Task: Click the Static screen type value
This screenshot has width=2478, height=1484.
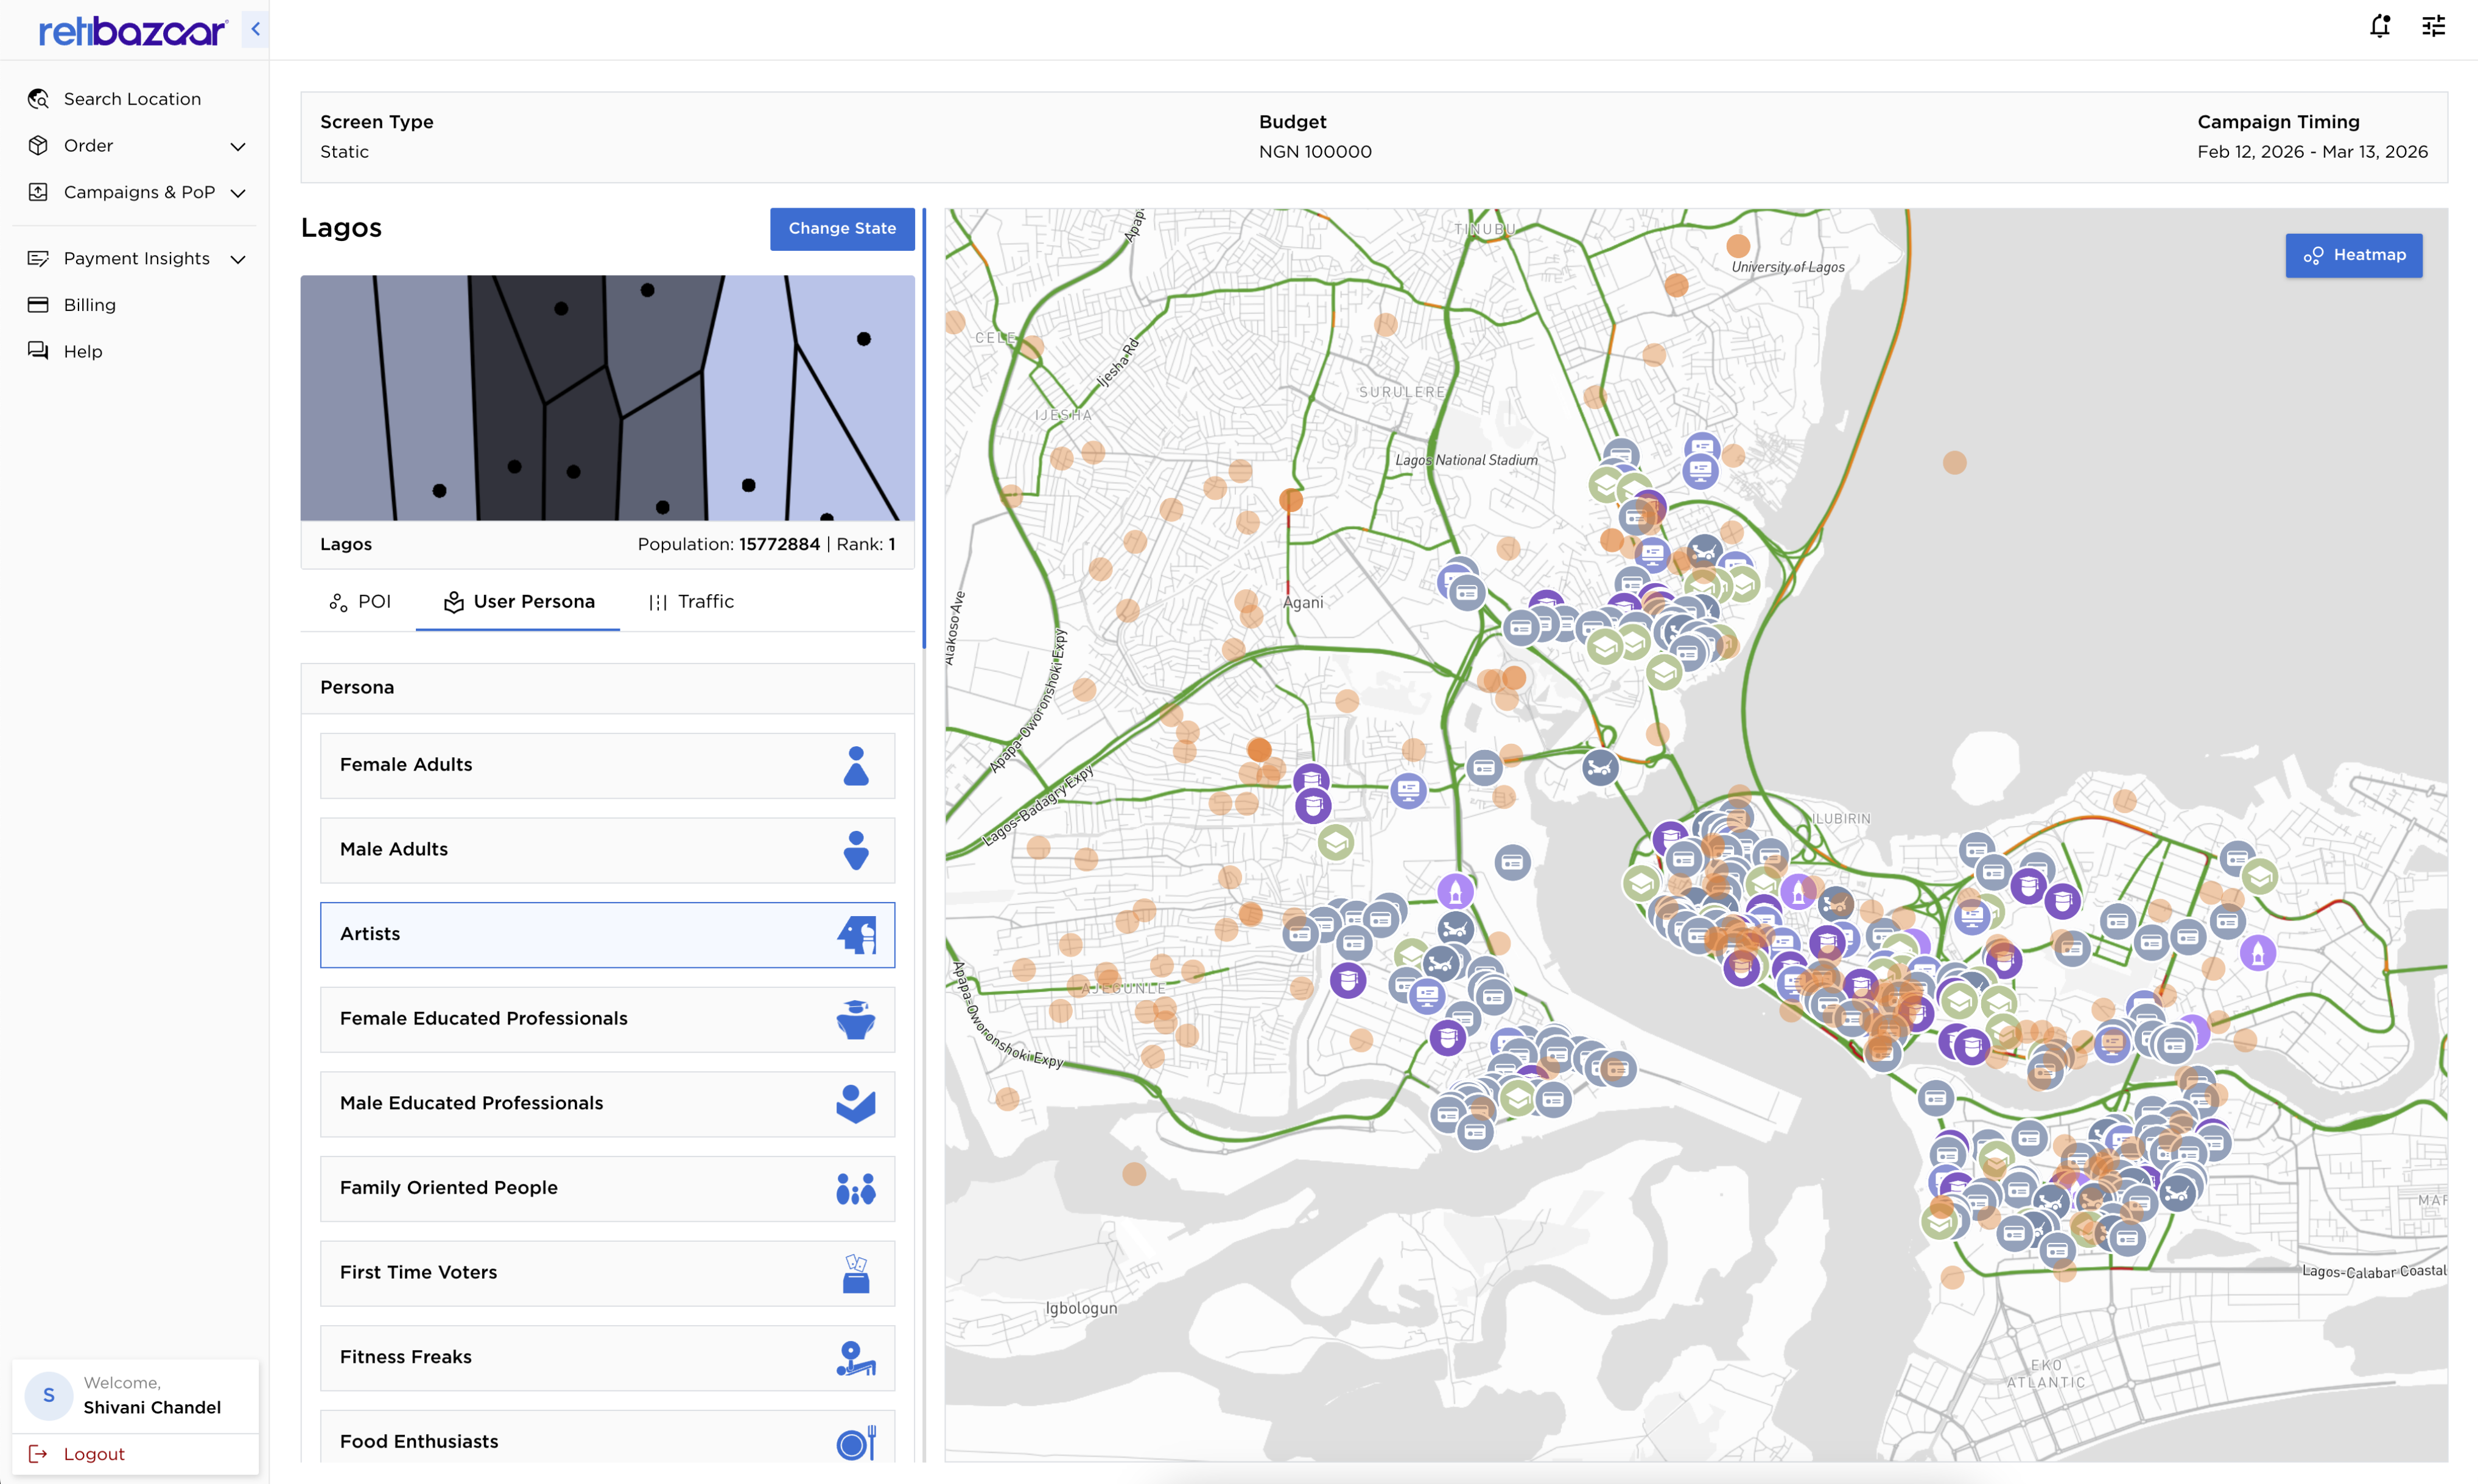Action: pos(344,152)
